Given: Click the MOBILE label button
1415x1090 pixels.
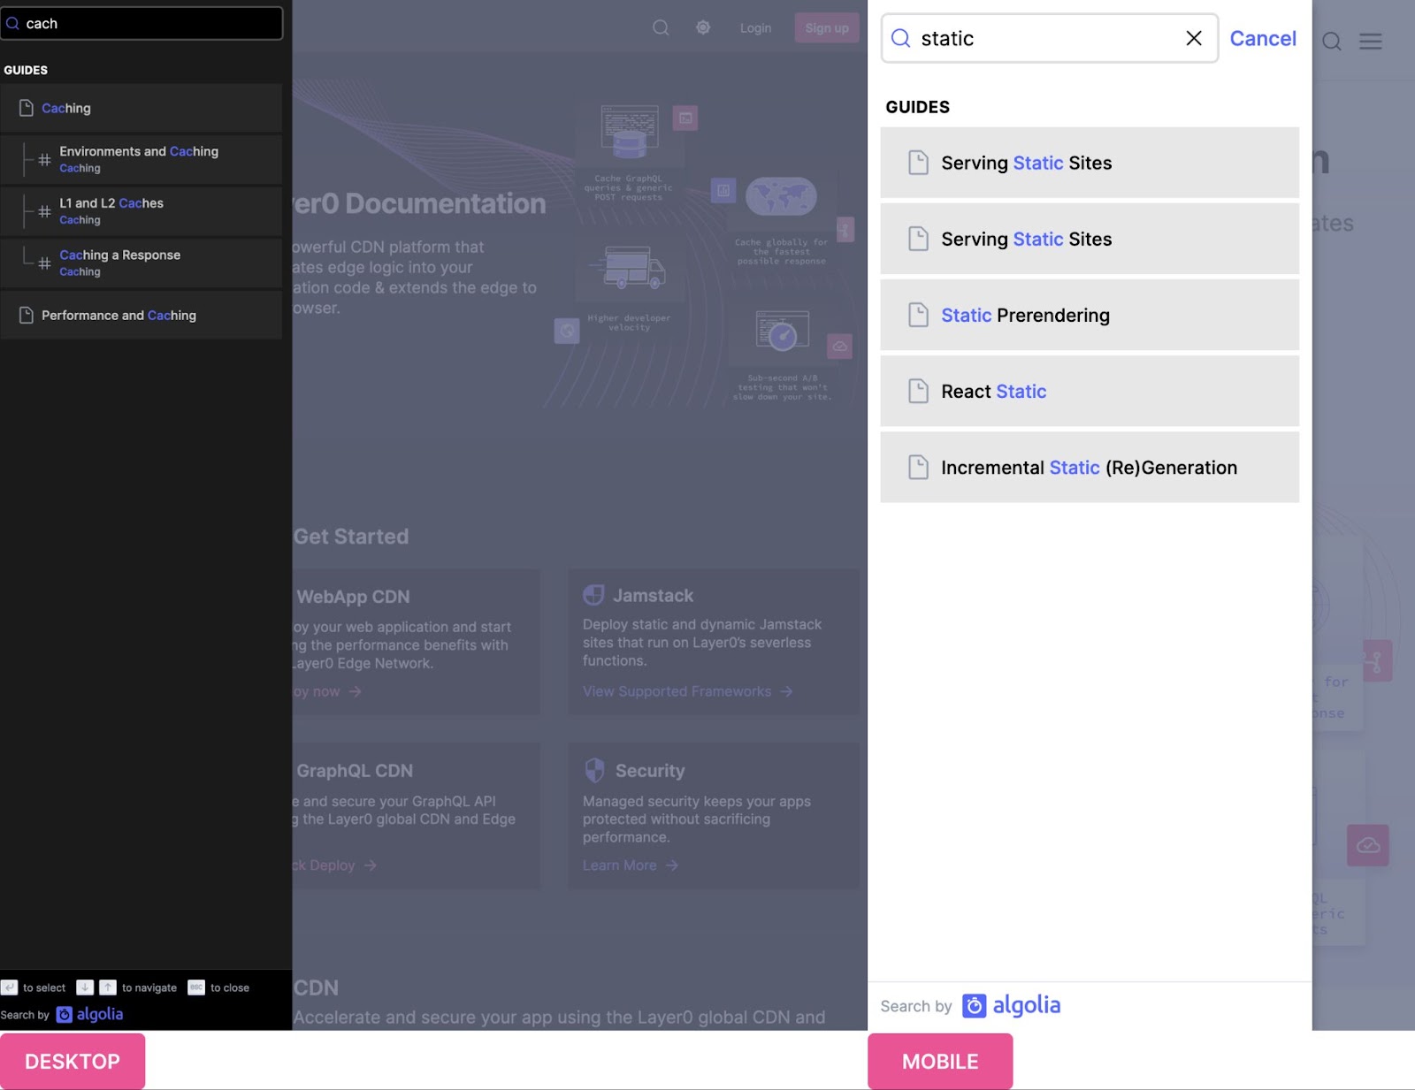Looking at the screenshot, I should tap(940, 1061).
